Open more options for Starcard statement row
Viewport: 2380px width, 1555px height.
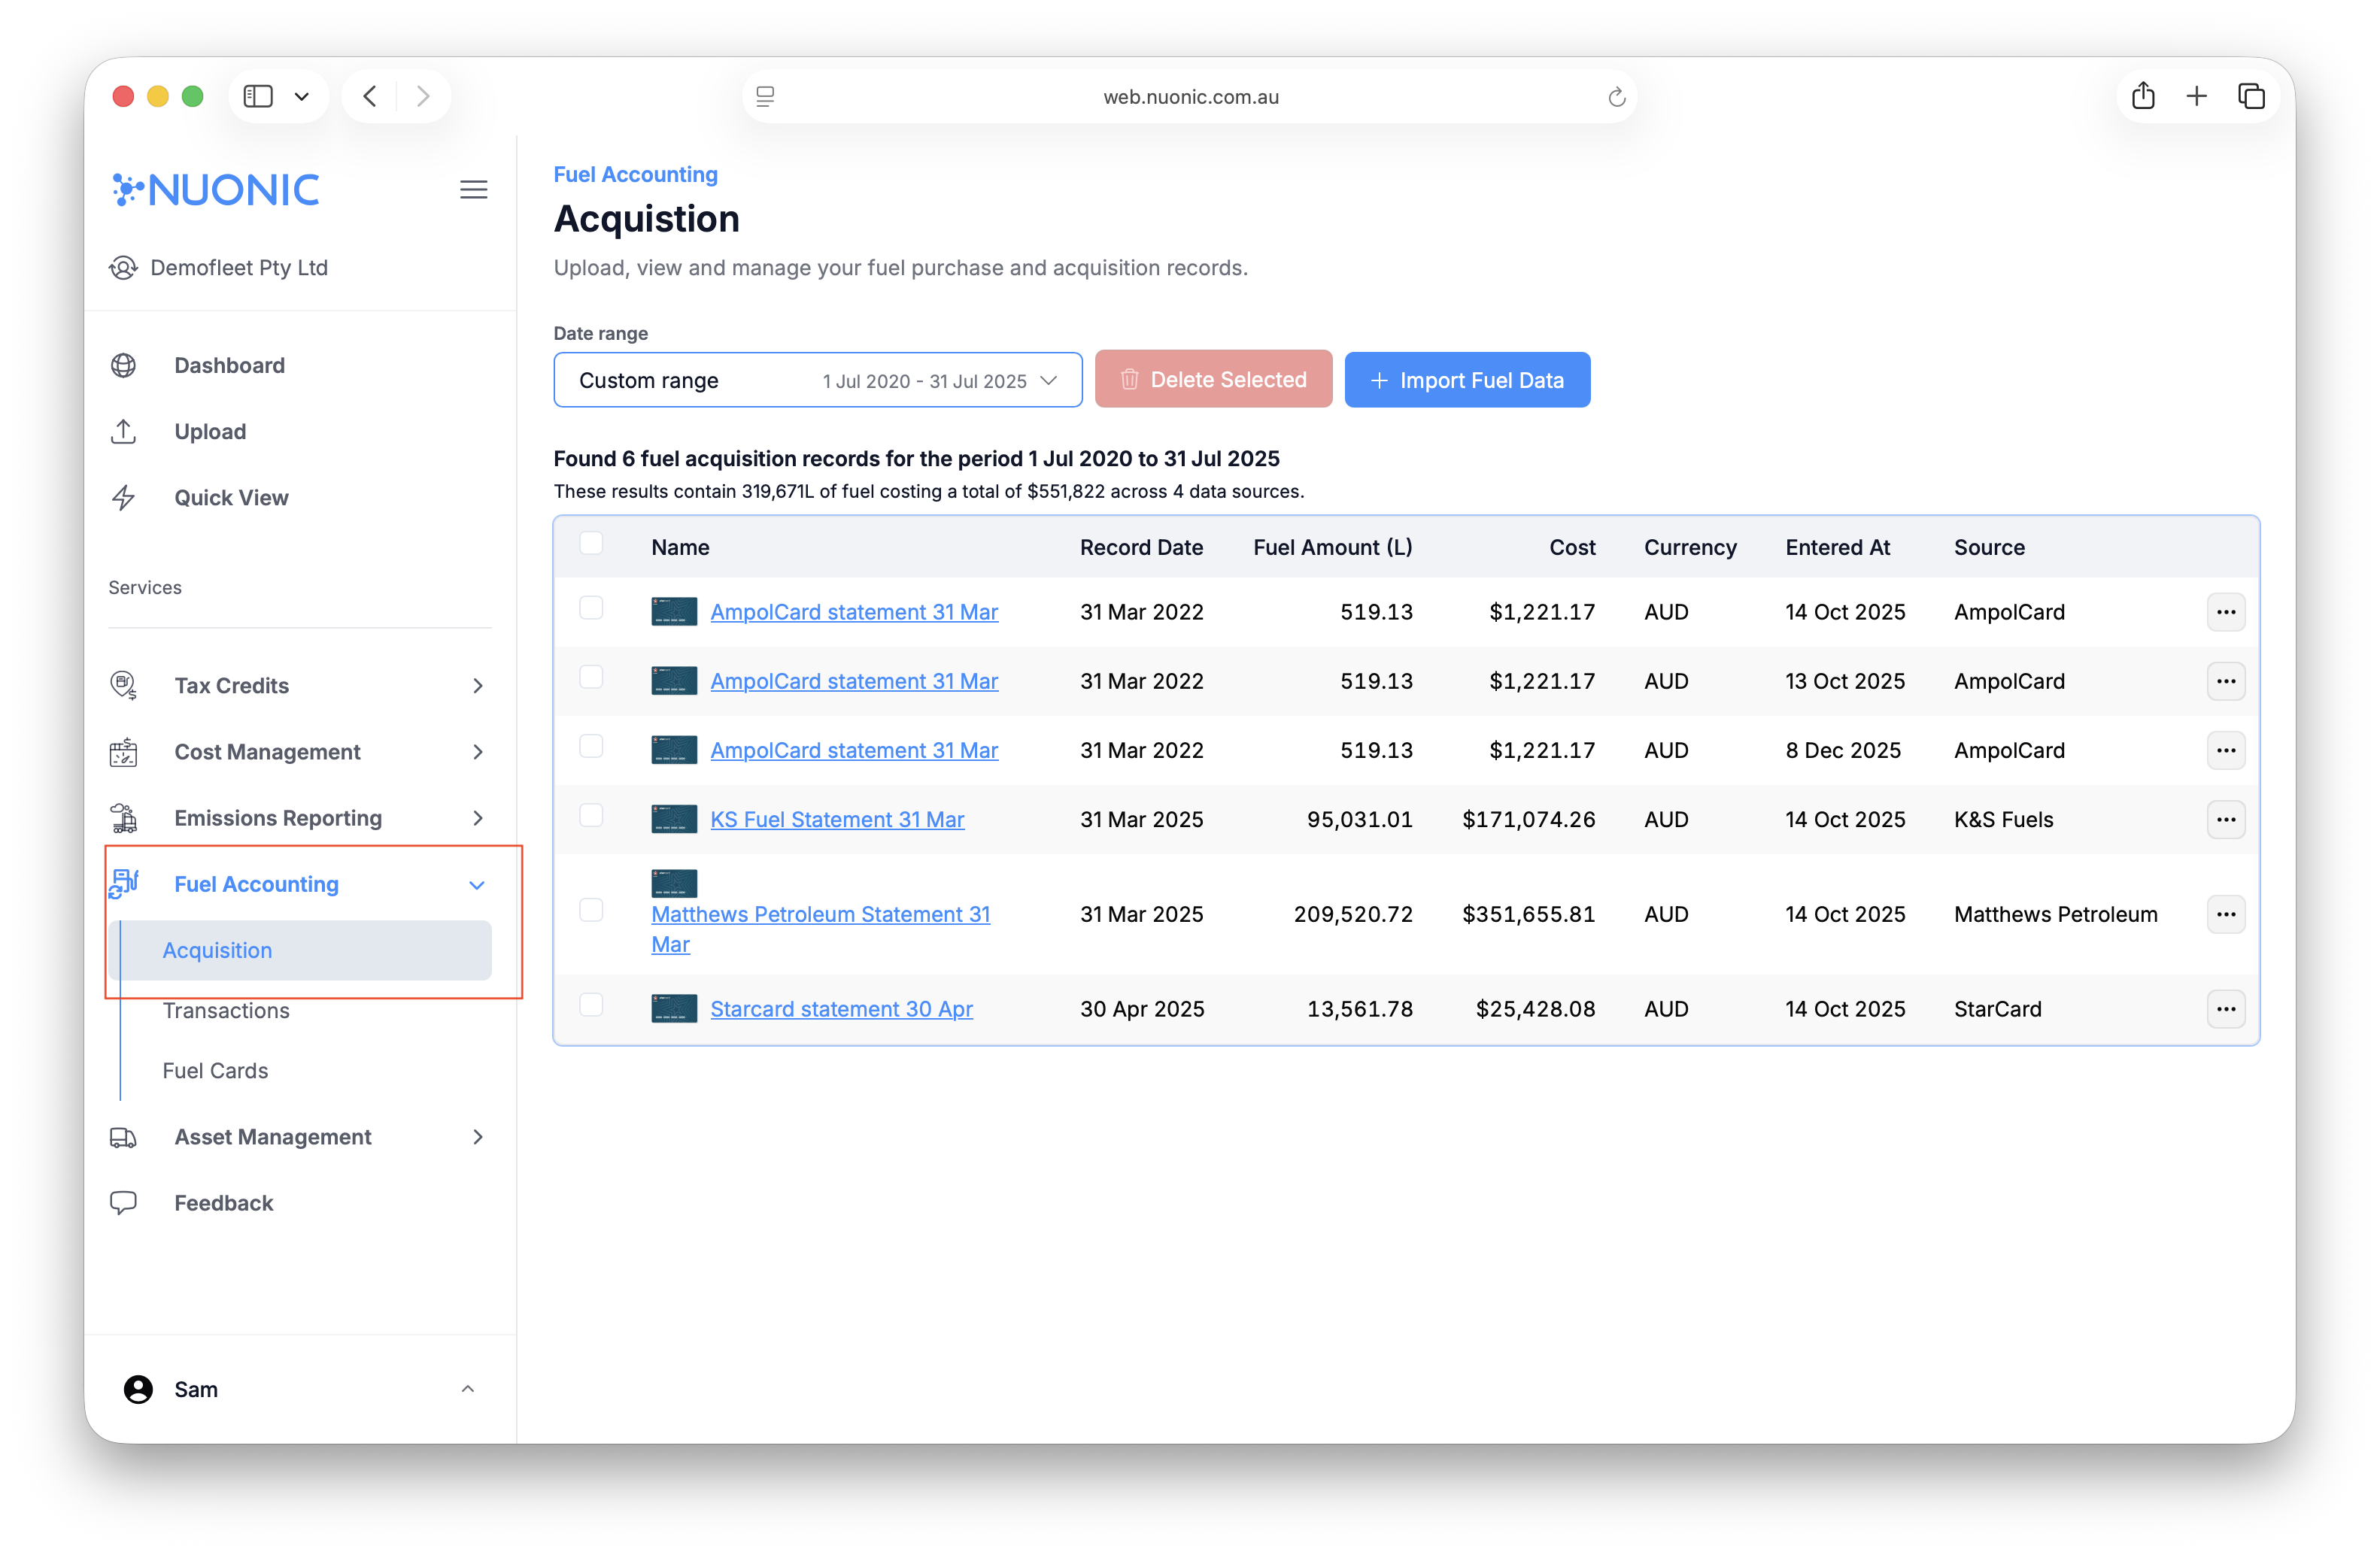click(x=2225, y=1009)
